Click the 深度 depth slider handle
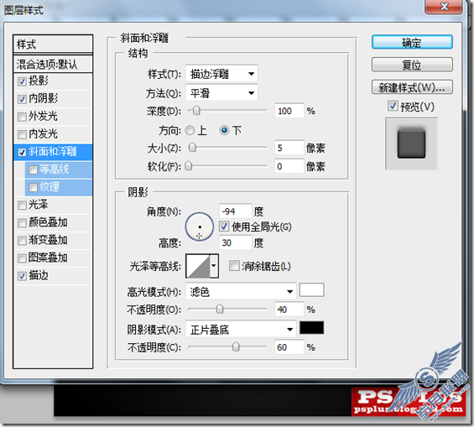This screenshot has height=427, width=474. click(x=196, y=111)
